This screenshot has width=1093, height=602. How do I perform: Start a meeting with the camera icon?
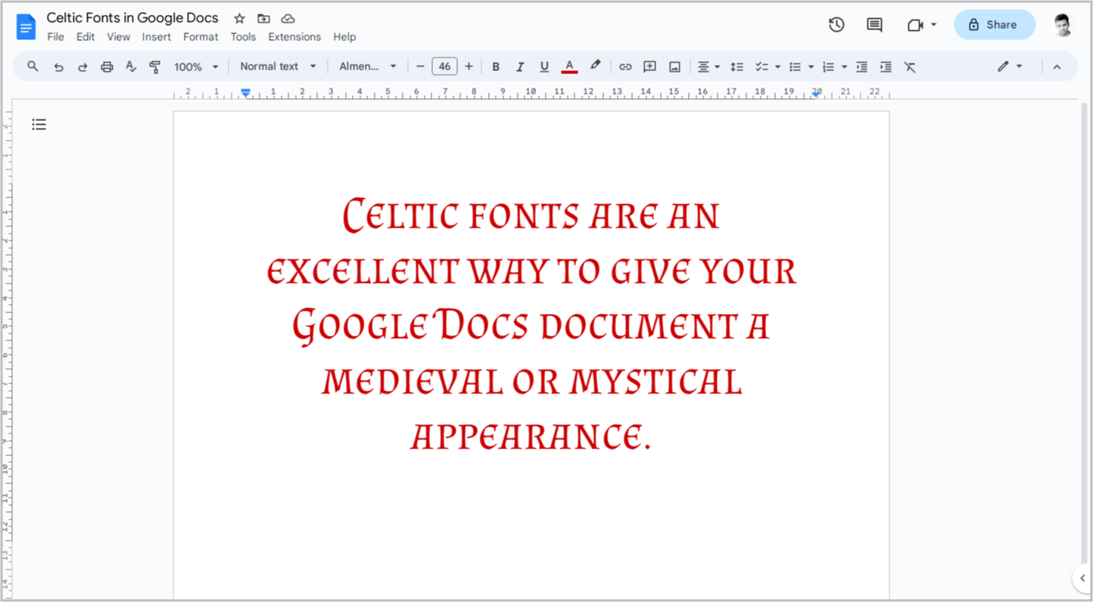(914, 25)
